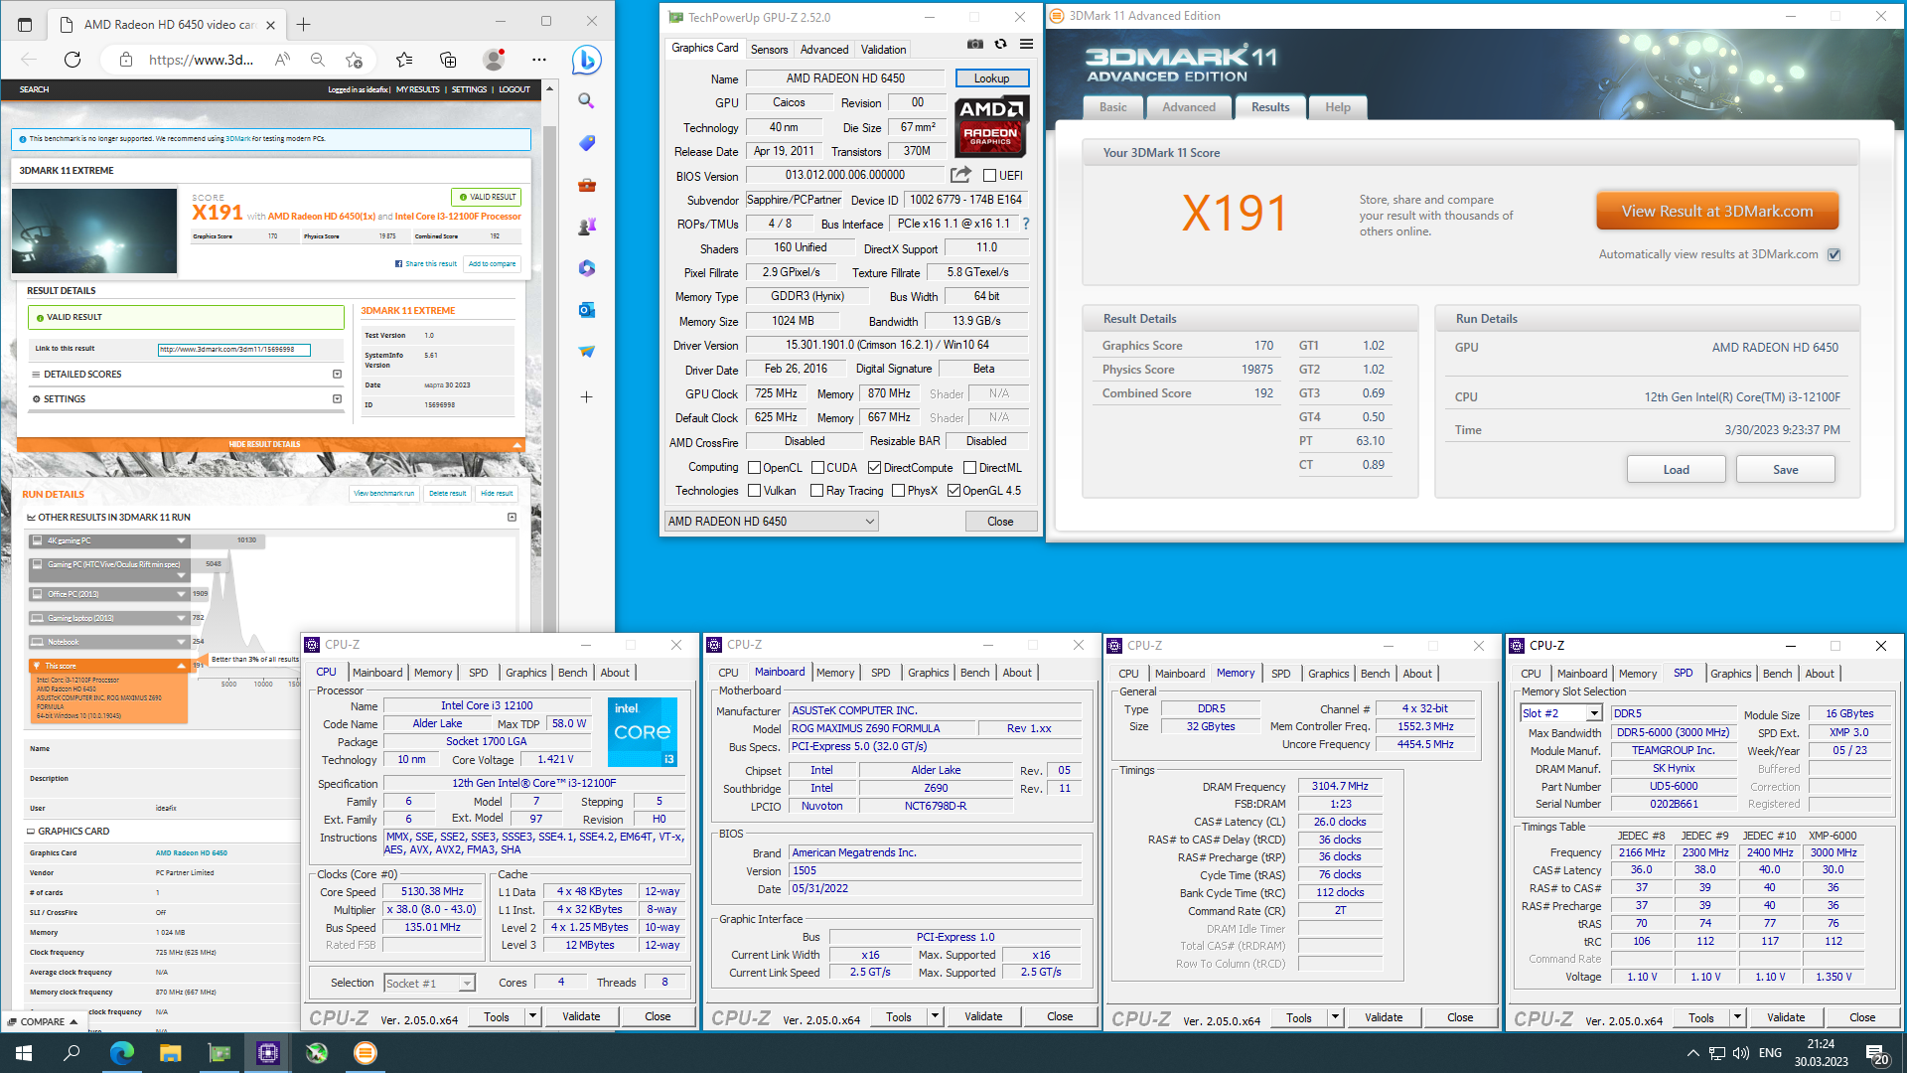Click the bus interface question mark in GPU-Z
Screen dimensions: 1907x1073
[x=1026, y=224]
